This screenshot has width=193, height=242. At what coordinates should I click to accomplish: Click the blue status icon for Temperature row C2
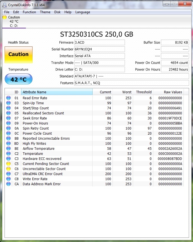8,153
